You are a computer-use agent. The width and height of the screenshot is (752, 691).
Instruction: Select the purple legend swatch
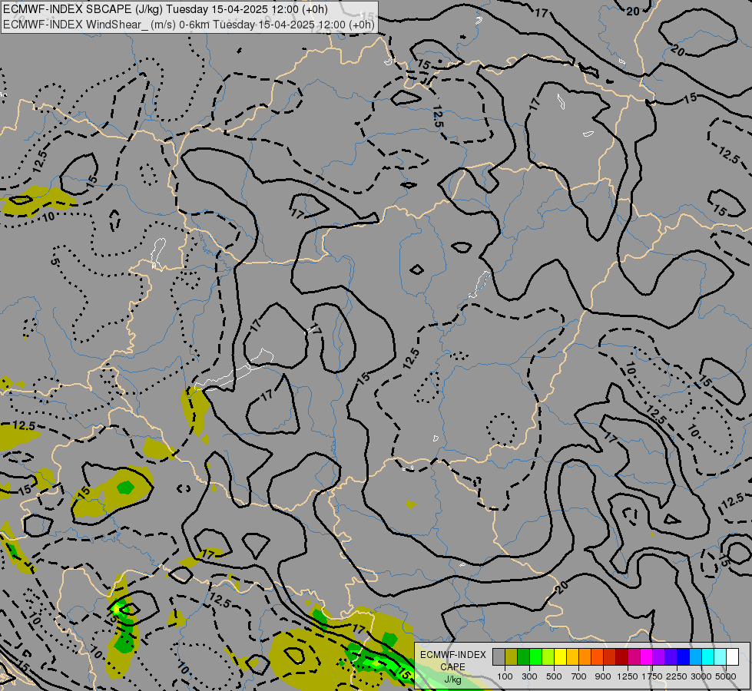(x=659, y=656)
